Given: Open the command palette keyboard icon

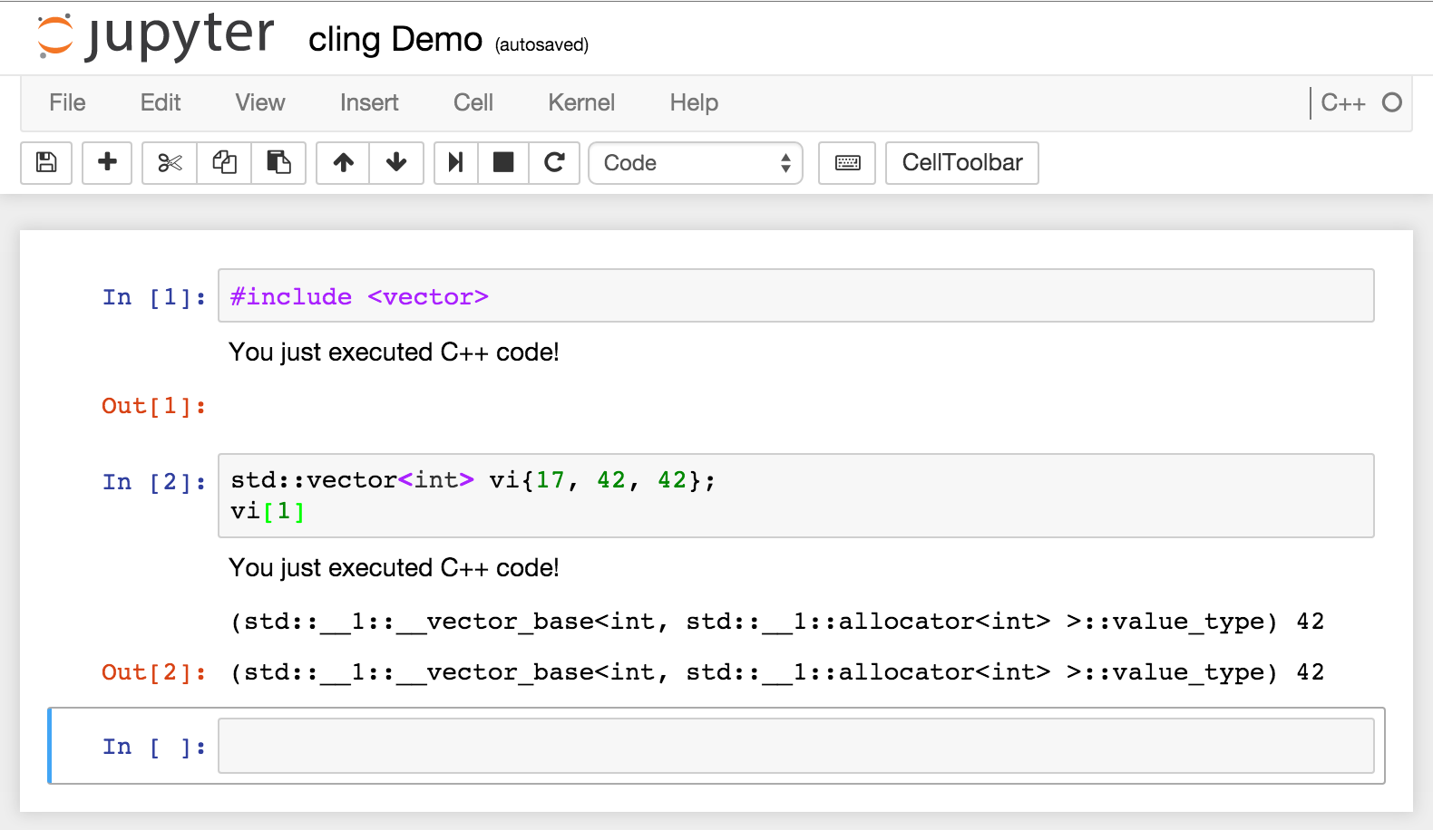Looking at the screenshot, I should click(x=847, y=163).
